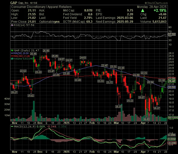Viewport: 178px width, 154px height.
Task: Click the 24.57 price label on the chart
Action: click(x=61, y=59)
